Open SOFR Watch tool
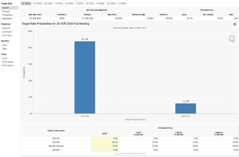 click(8, 62)
